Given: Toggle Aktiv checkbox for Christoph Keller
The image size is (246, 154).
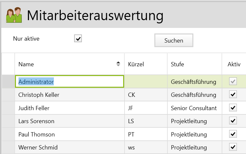Looking at the screenshot, I should (x=233, y=95).
